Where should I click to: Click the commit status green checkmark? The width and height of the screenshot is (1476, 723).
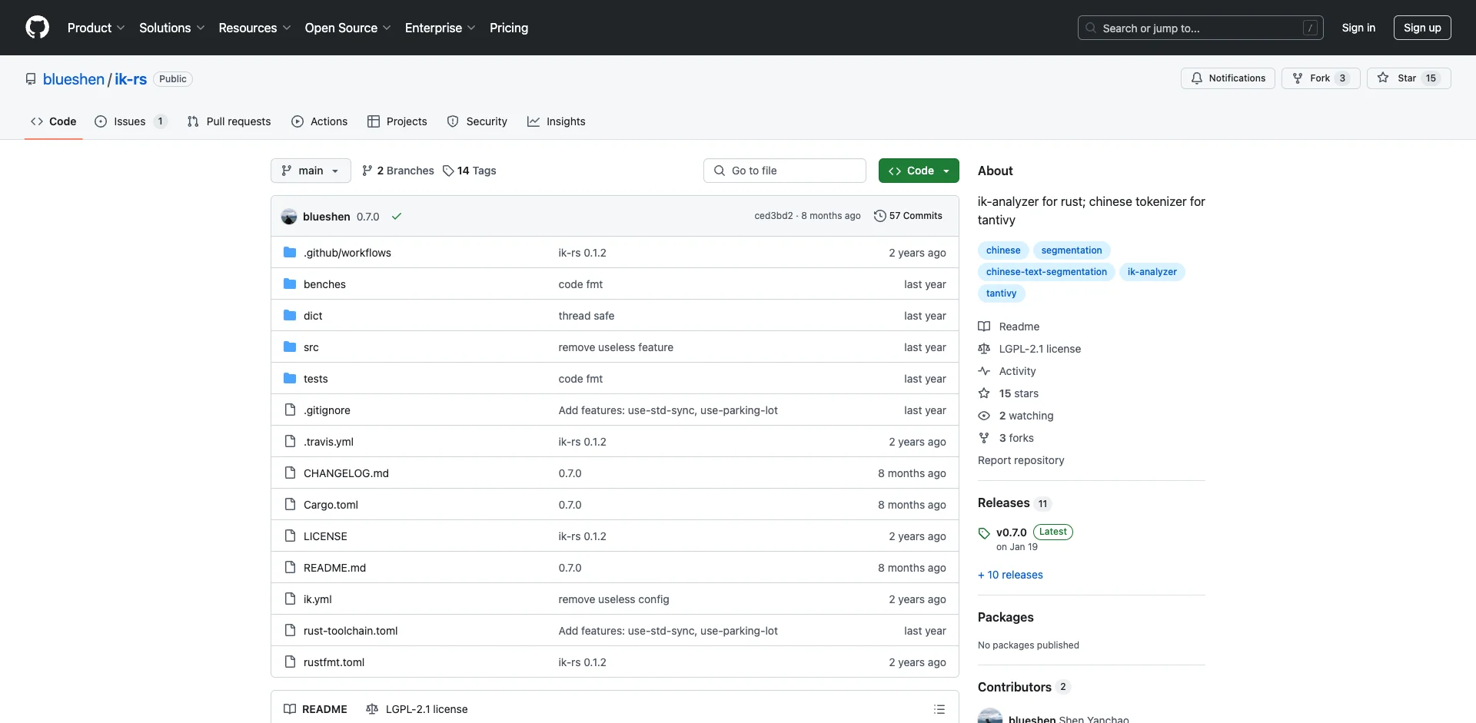(397, 217)
